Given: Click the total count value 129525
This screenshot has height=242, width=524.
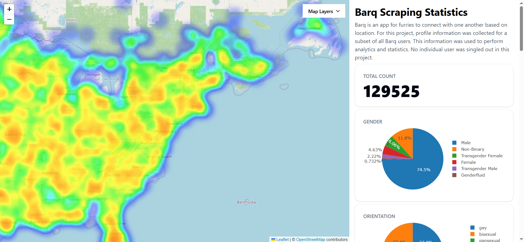Looking at the screenshot, I should [391, 91].
